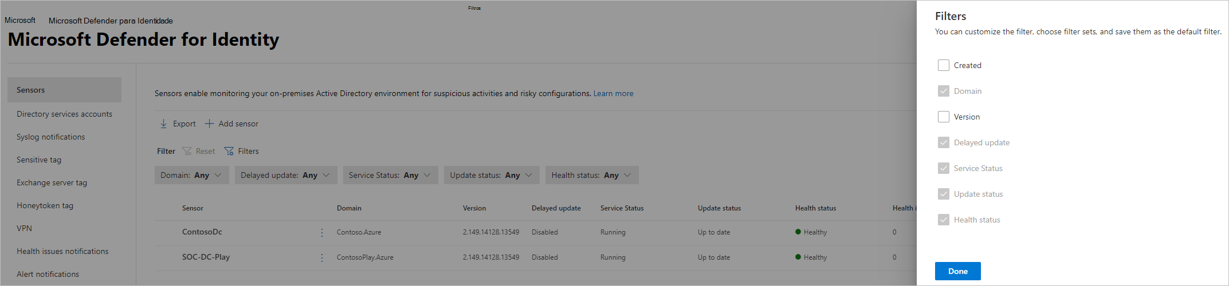Viewport: 1229px width, 286px height.
Task: Toggle the Health status filter checkbox
Action: click(x=944, y=220)
